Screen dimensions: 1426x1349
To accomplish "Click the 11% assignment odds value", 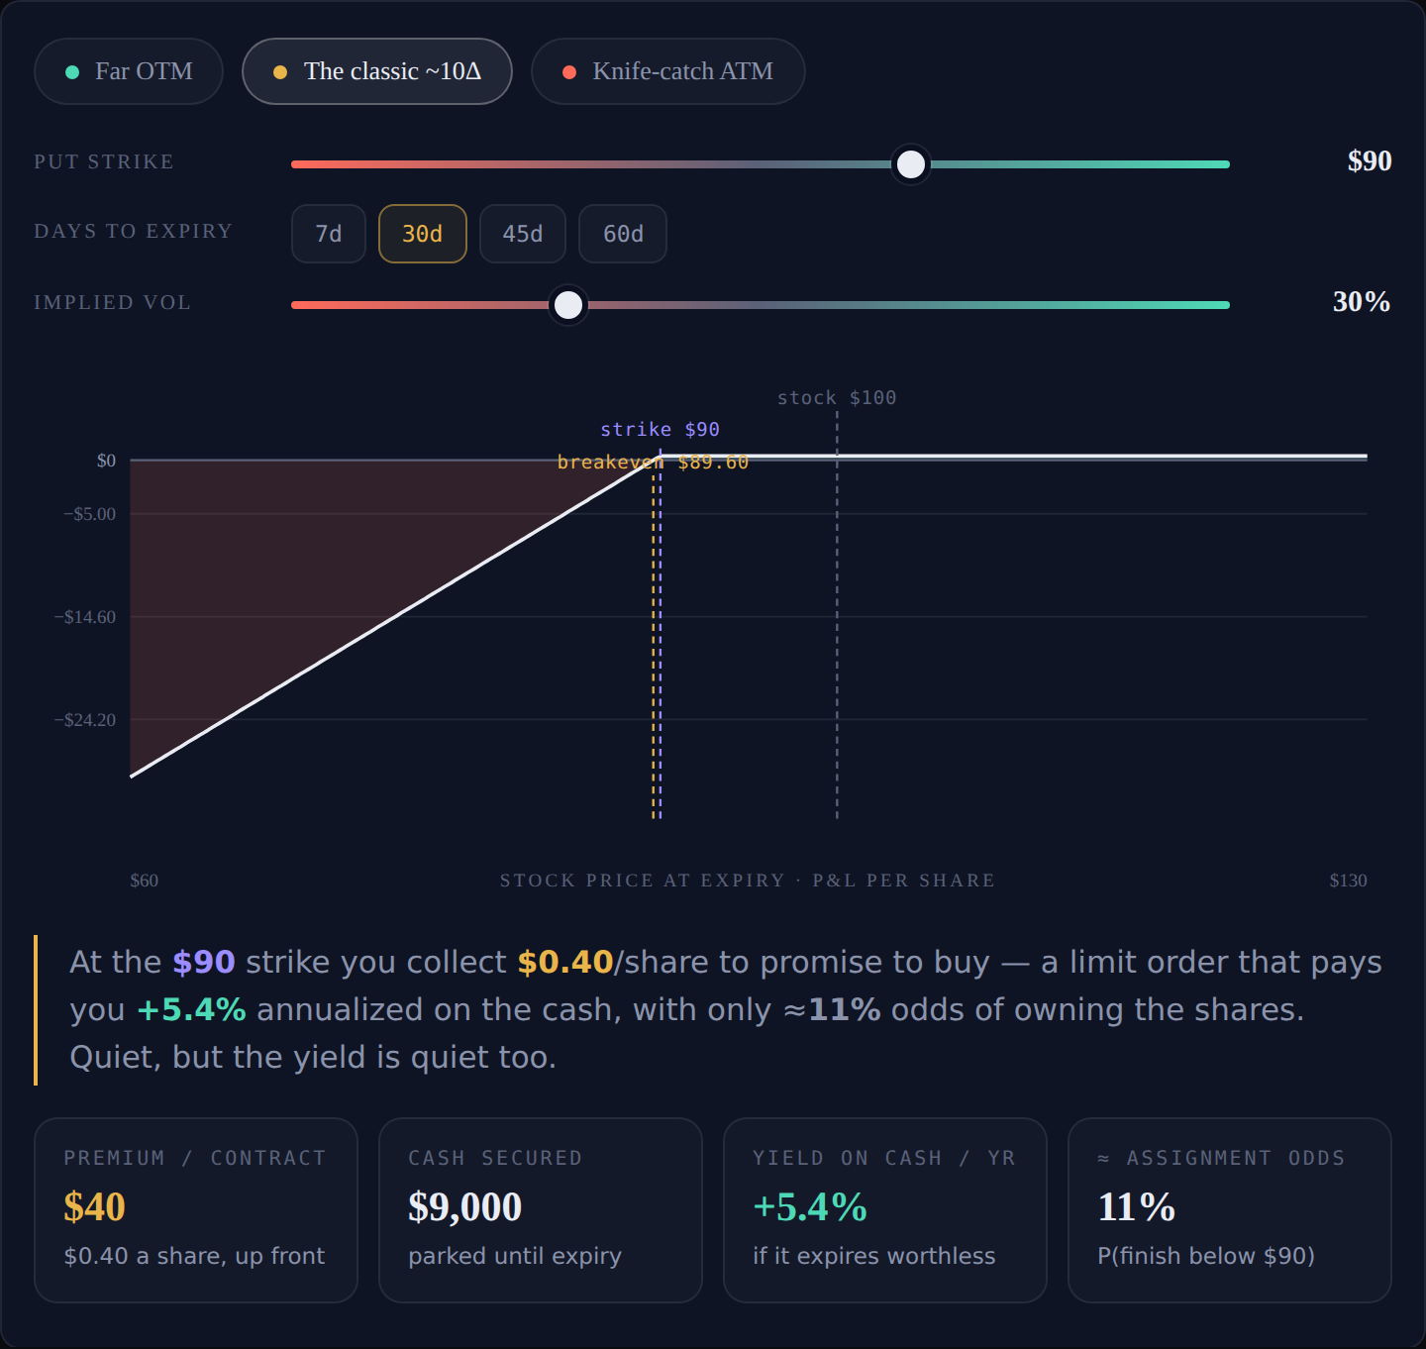I will tap(1137, 1207).
